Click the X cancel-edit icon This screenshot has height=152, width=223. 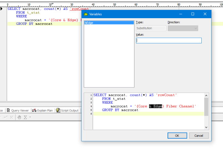tap(12, 117)
